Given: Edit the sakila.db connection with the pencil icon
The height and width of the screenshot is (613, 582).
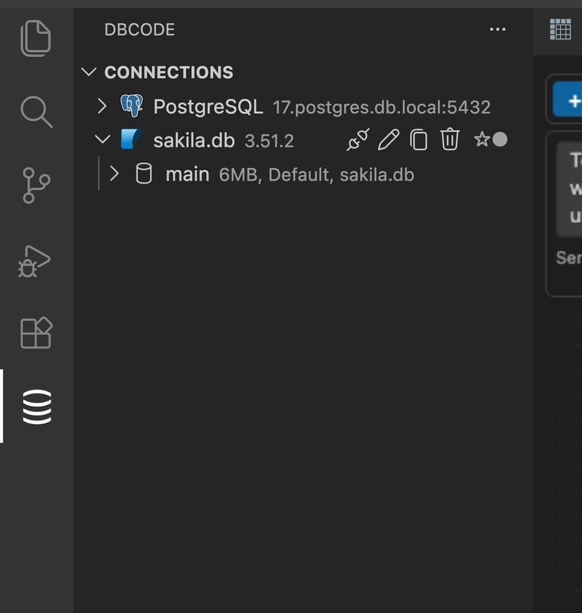Looking at the screenshot, I should pyautogui.click(x=388, y=139).
